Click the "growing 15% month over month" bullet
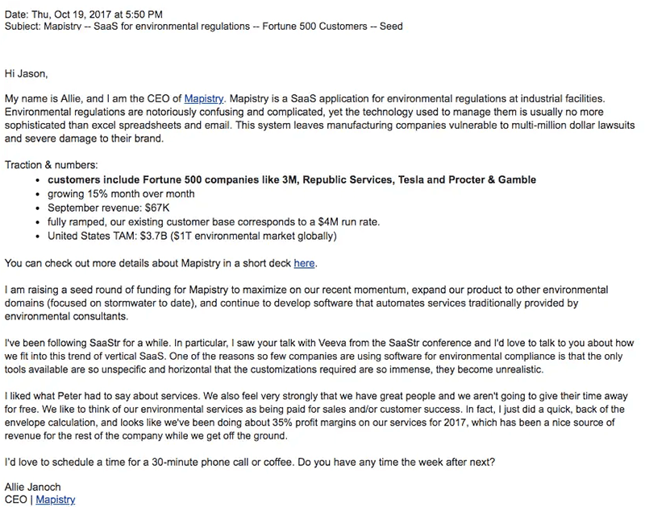Image resolution: width=645 pixels, height=507 pixels. click(121, 194)
